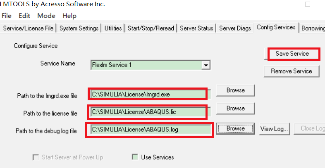Go to Start/Stop/Reread tab

point(151,28)
